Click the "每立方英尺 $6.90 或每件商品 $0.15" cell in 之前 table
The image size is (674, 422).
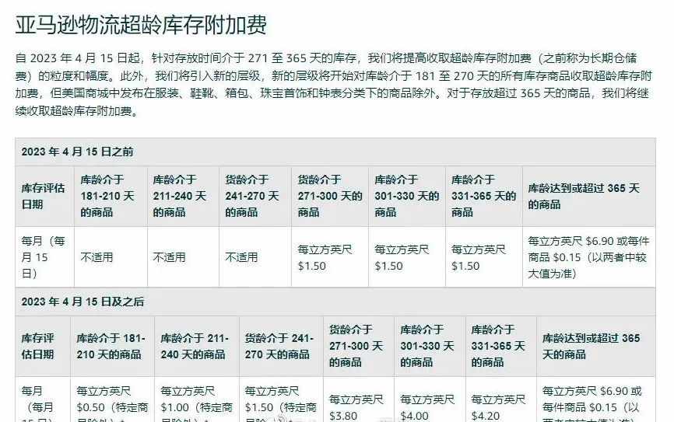[x=588, y=257]
